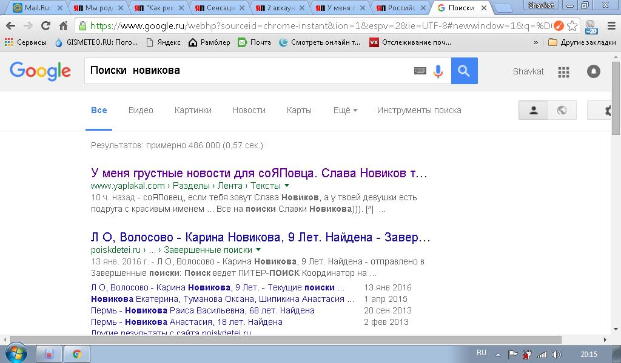Viewport: 621px width, 363px height.
Task: Open Google notifications bell
Action: pyautogui.click(x=593, y=71)
